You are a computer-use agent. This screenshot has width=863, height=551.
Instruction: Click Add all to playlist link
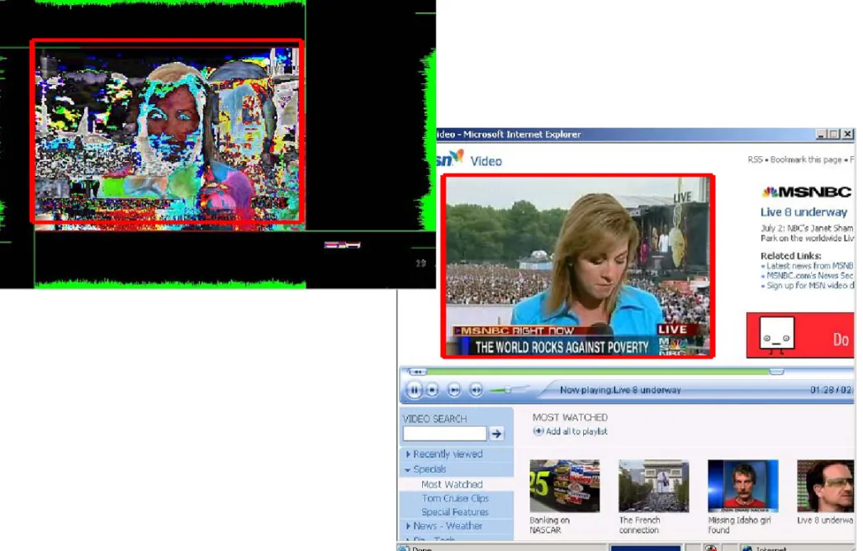click(576, 431)
